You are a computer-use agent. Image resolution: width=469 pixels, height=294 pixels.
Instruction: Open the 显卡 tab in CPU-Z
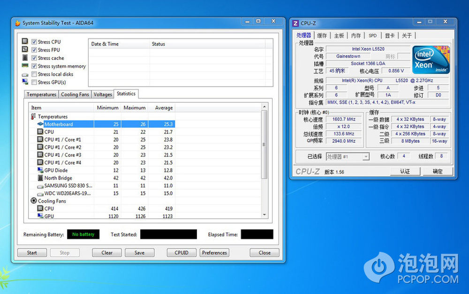pyautogui.click(x=390, y=36)
